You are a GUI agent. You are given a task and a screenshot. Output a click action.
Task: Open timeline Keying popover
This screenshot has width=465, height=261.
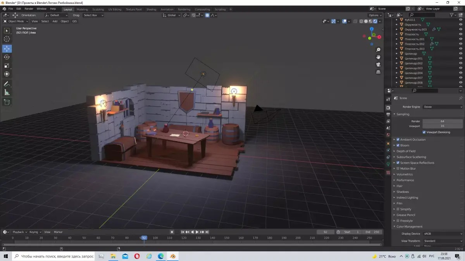click(35, 232)
